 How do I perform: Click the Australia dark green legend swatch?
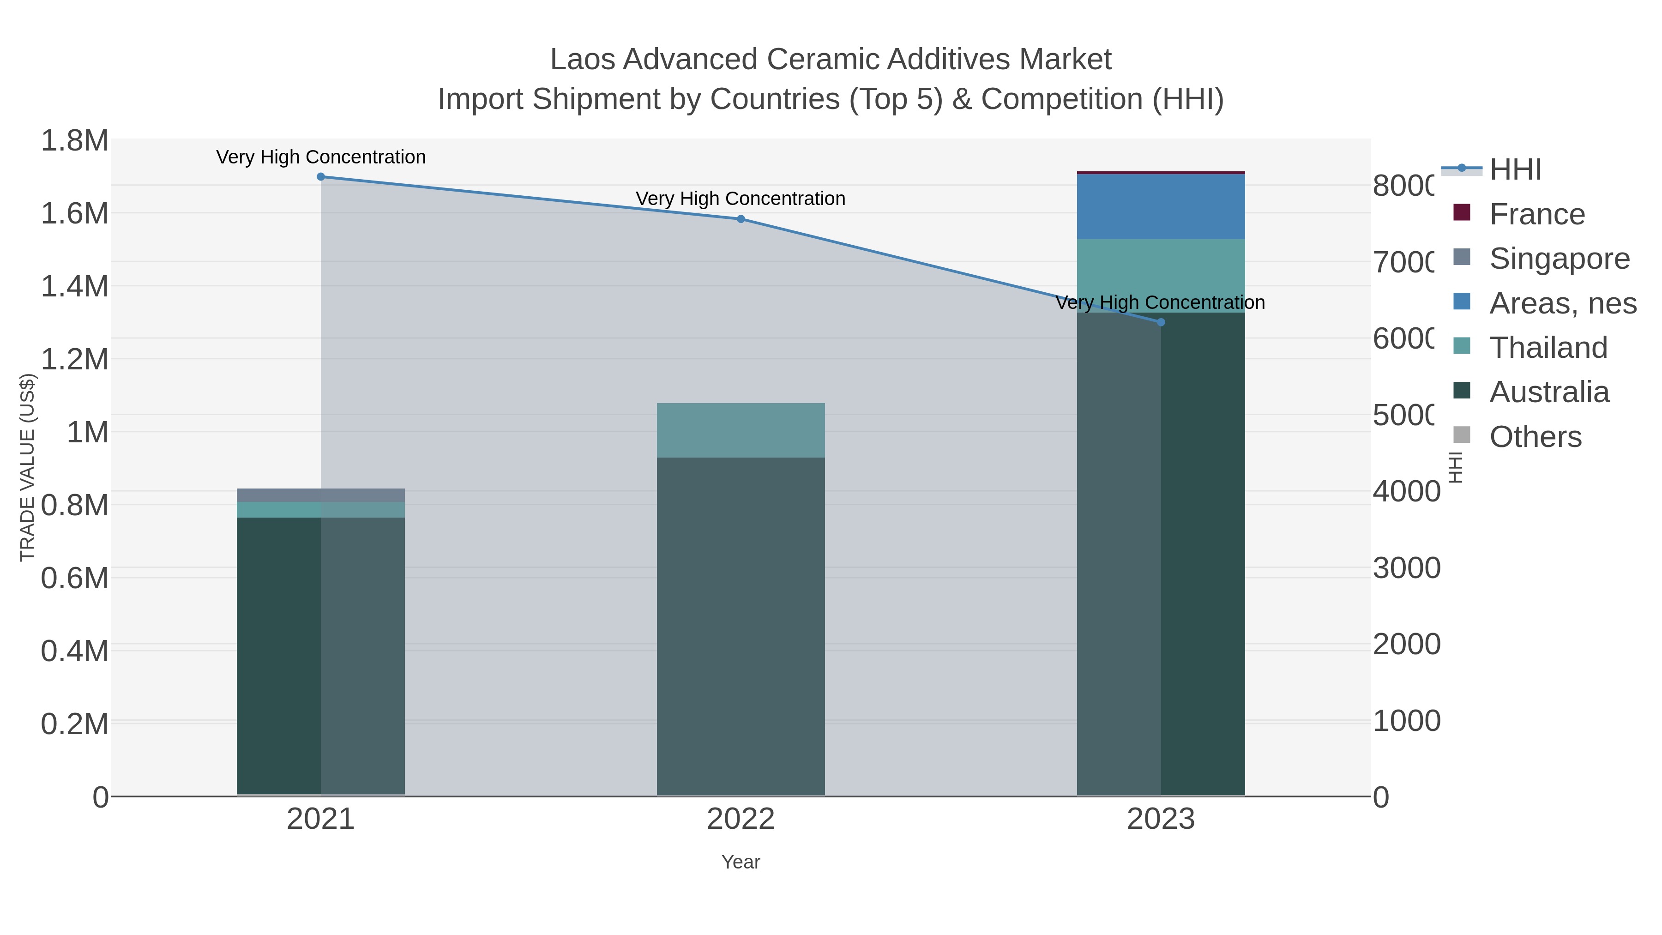(1461, 390)
